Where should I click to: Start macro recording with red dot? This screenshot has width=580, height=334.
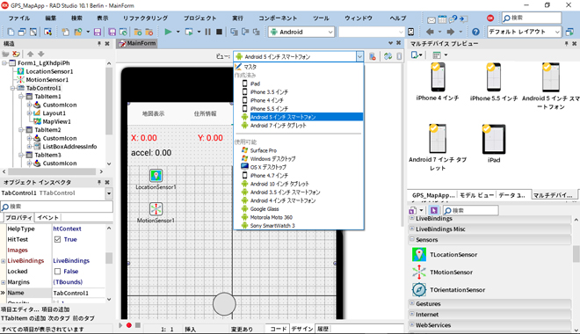[128, 325]
